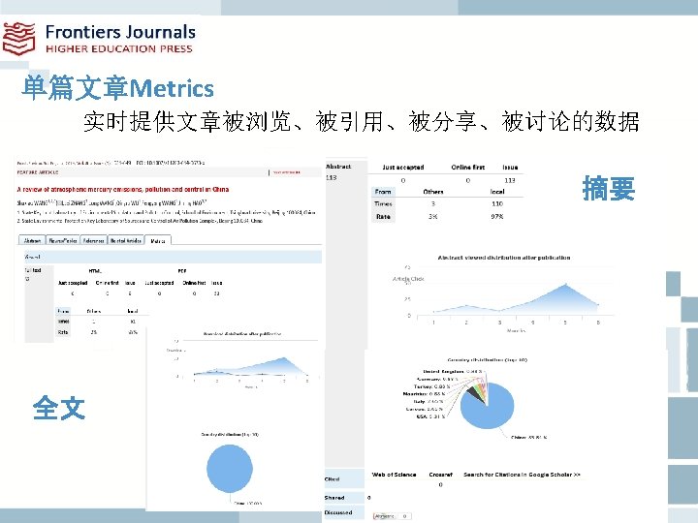The image size is (698, 523).
Task: Open the red article title link about mercury emissions
Action: (x=123, y=190)
